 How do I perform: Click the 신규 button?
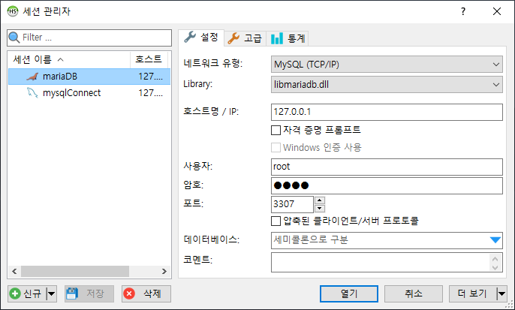(x=27, y=293)
